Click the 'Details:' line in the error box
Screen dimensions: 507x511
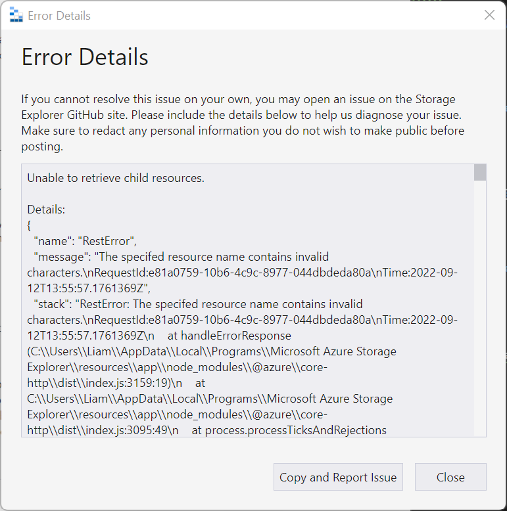click(x=46, y=210)
